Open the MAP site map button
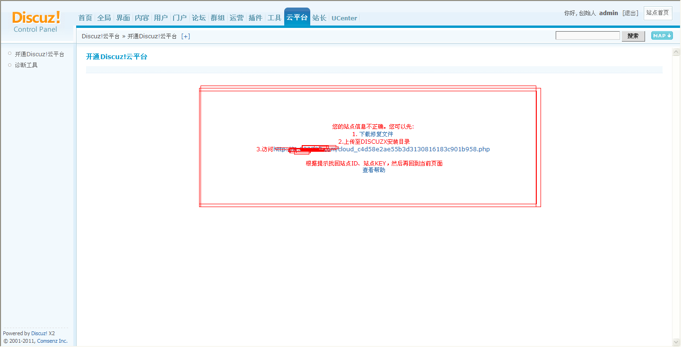Image resolution: width=681 pixels, height=347 pixels. coord(662,35)
